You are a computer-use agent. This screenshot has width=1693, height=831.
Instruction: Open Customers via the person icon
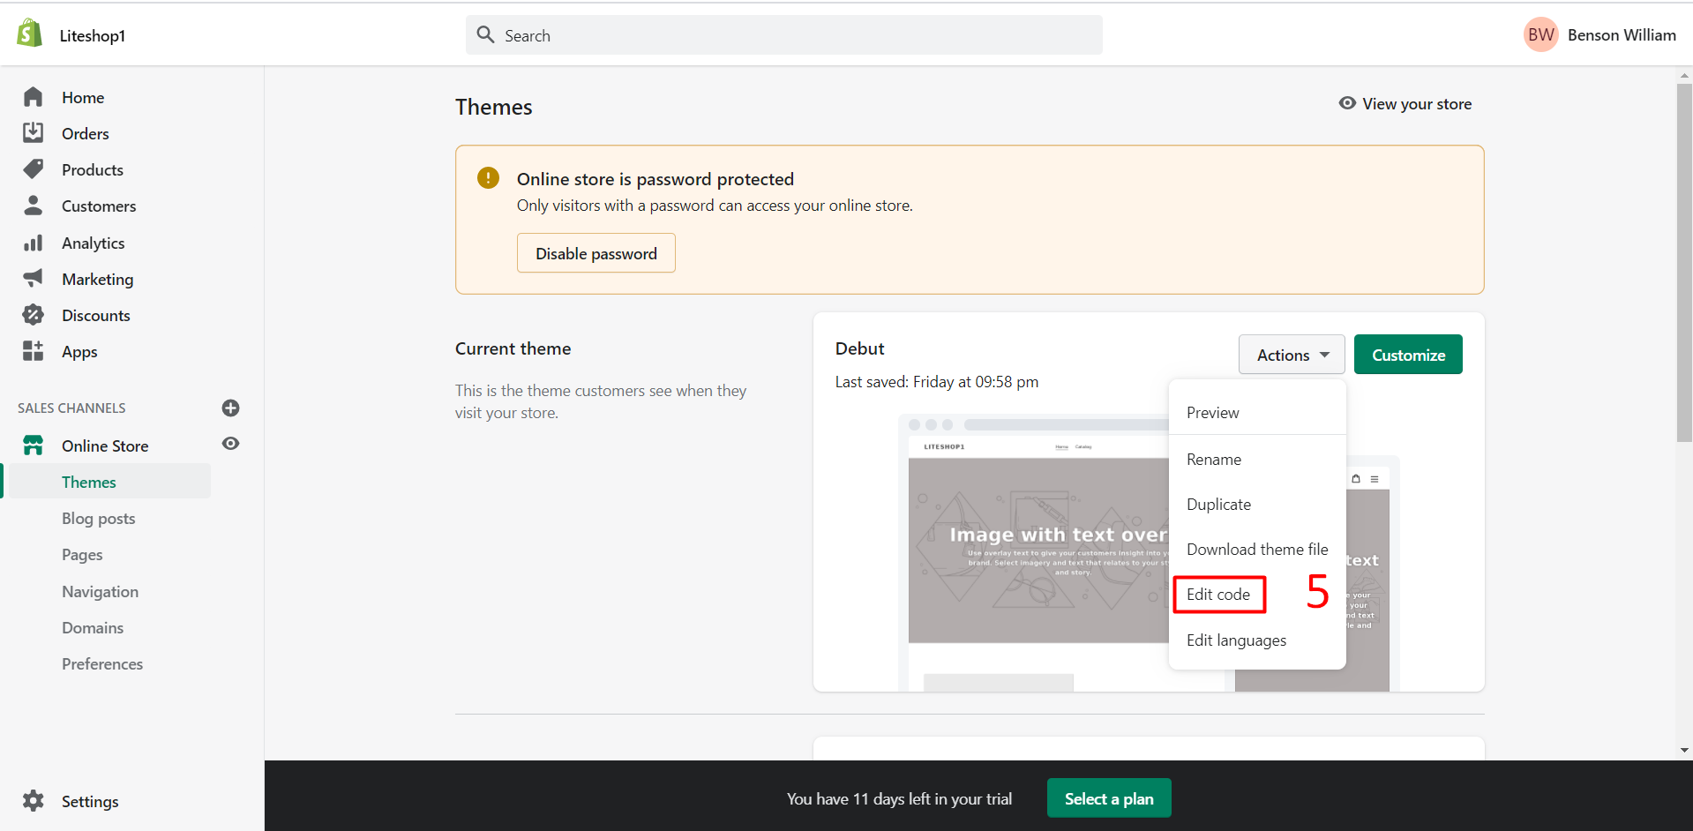click(x=34, y=206)
